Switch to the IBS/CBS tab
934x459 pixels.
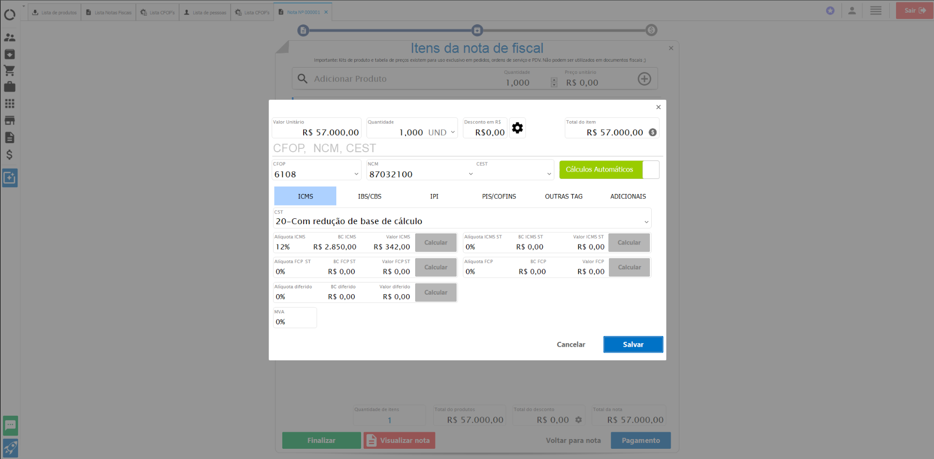[369, 196]
